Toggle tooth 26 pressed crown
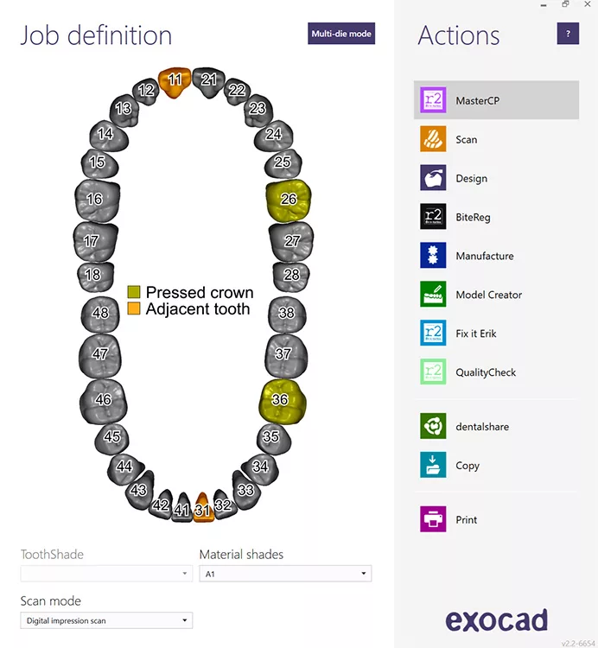598x648 pixels. pos(288,200)
